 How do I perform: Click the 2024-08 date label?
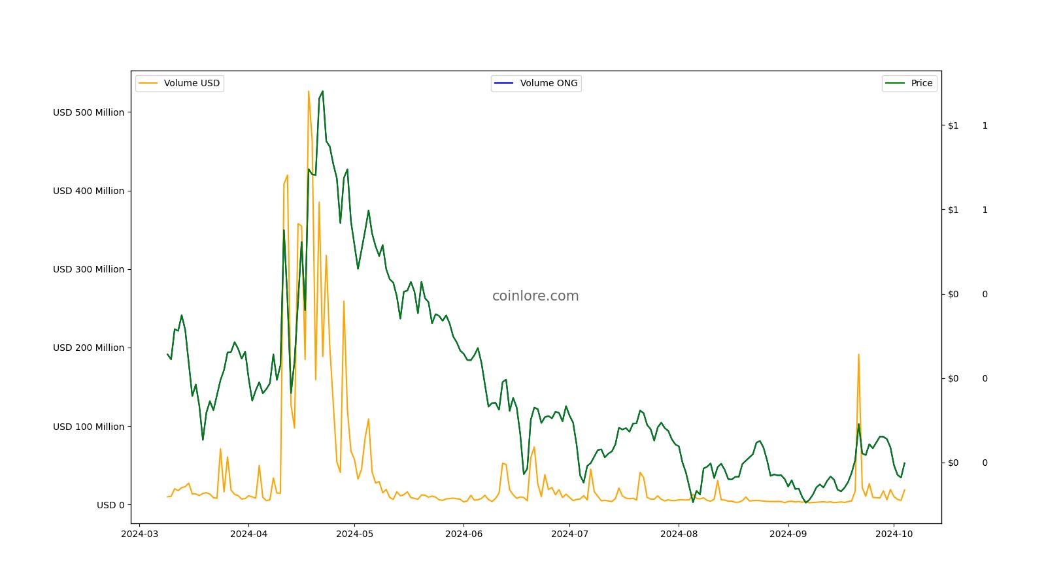pyautogui.click(x=679, y=534)
